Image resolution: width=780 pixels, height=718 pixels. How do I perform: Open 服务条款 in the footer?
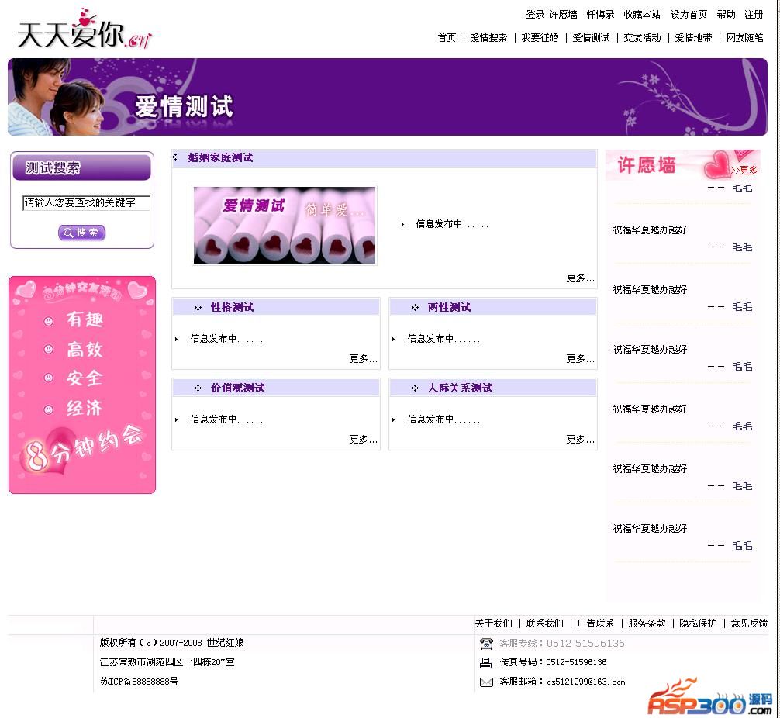point(647,623)
